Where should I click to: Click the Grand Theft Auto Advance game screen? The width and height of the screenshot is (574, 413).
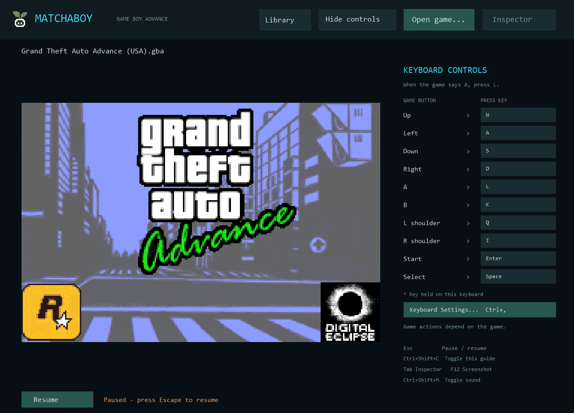point(201,222)
